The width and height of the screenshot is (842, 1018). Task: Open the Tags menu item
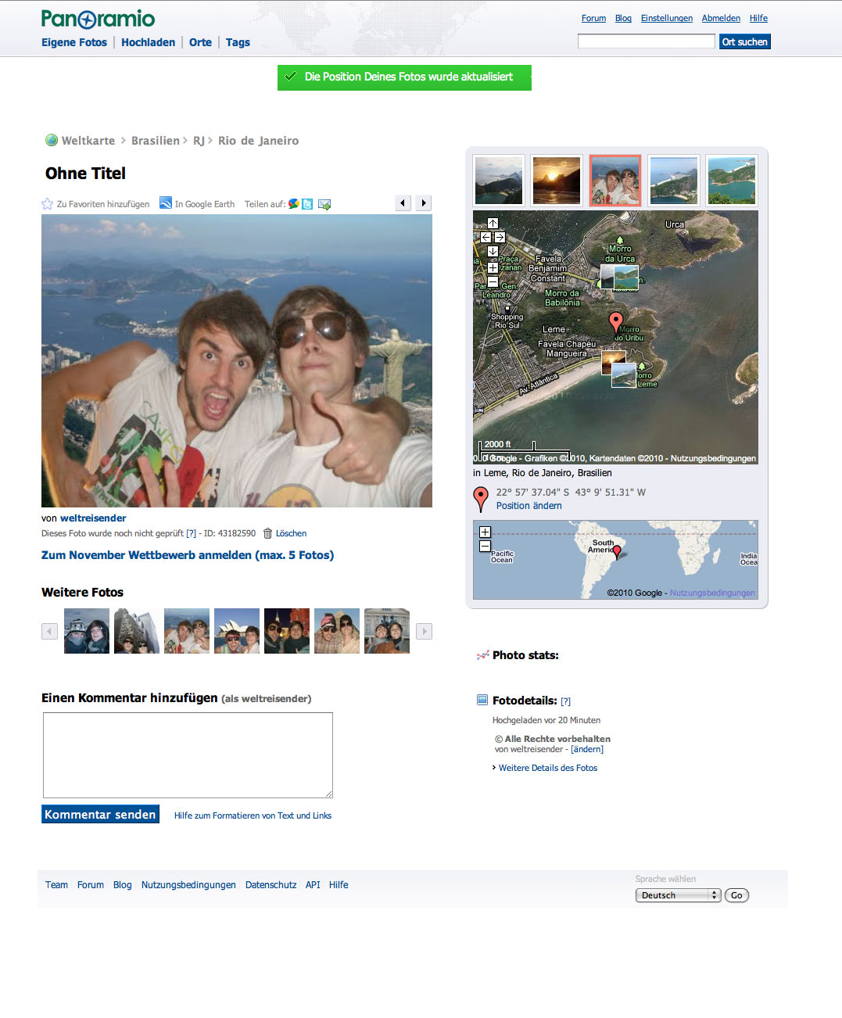(238, 42)
